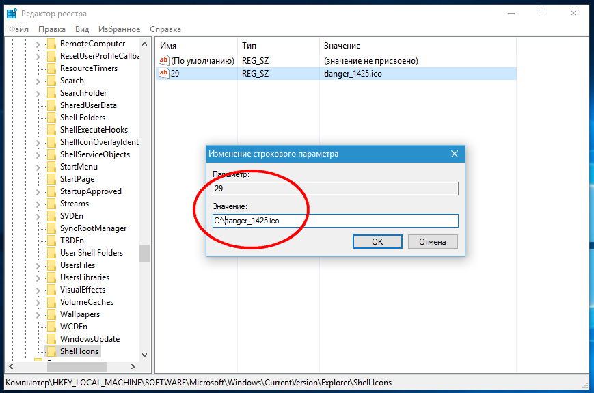
Task: Click the tree horizontal scroll left arrow
Action: pos(11,366)
